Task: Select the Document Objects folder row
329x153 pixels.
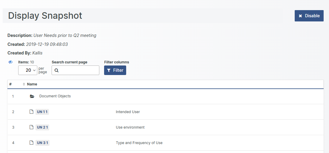Action: [55, 96]
